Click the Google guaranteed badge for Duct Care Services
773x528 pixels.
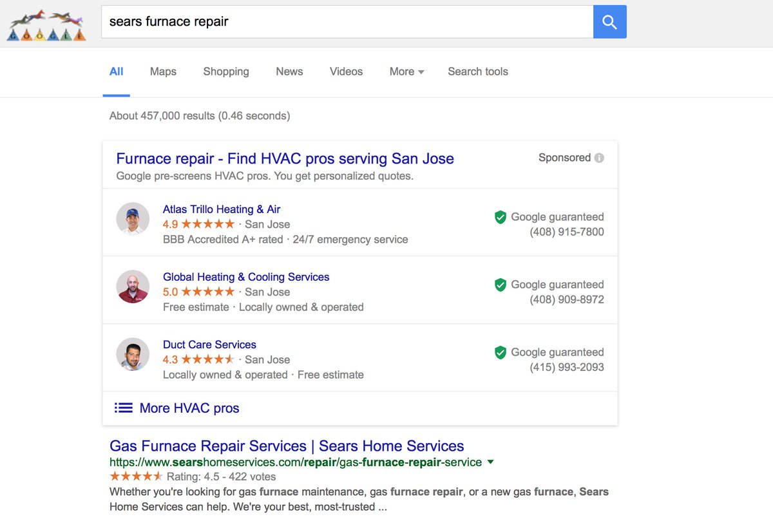501,352
